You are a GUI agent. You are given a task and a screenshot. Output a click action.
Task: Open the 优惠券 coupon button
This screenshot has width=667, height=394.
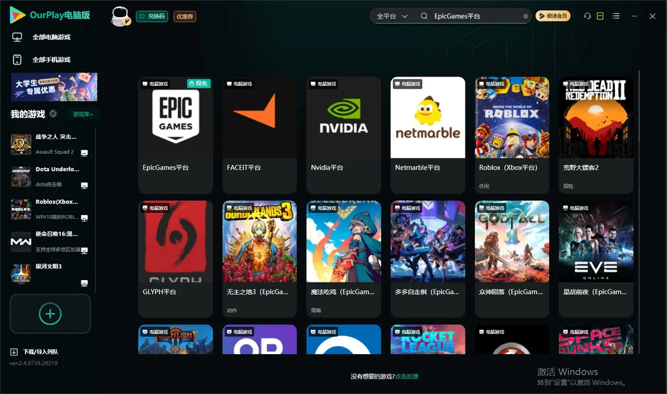click(185, 16)
